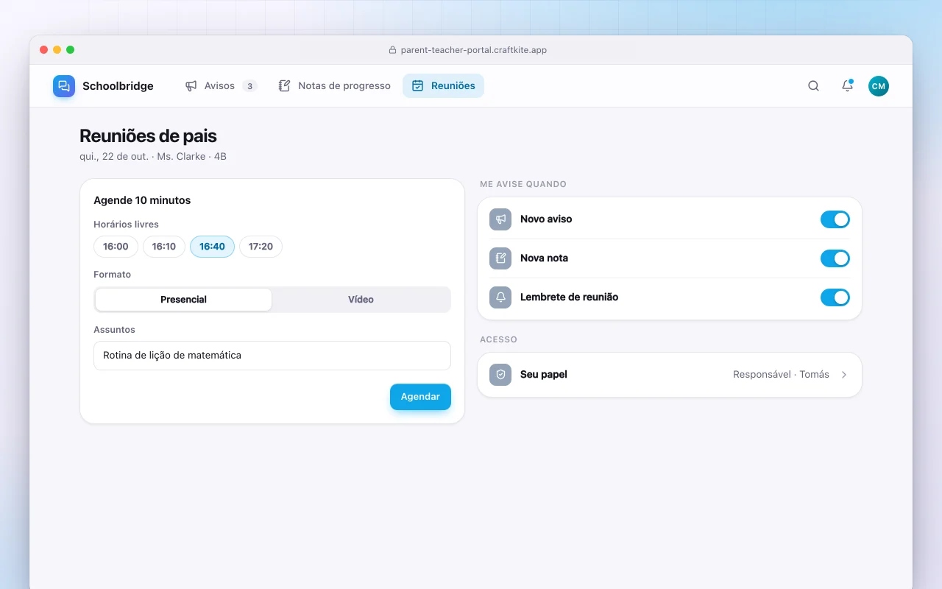Select the 16:00 time slot
The width and height of the screenshot is (942, 589).
(x=116, y=247)
